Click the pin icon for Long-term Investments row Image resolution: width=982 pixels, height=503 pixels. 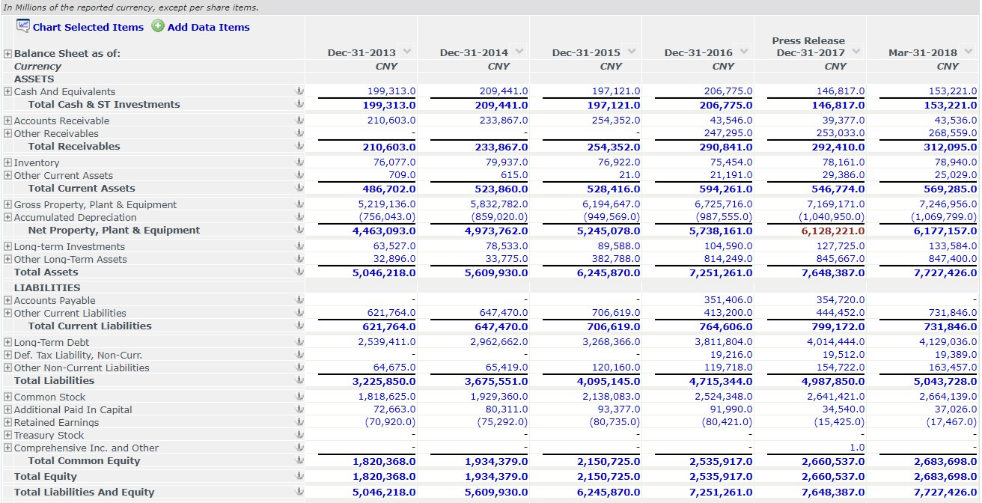(x=299, y=246)
